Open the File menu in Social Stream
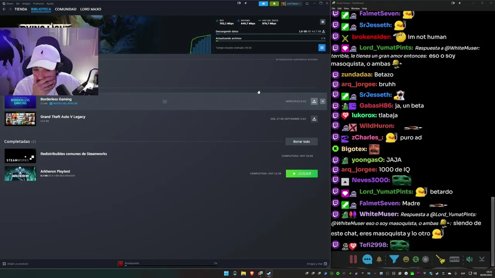 click(333, 8)
